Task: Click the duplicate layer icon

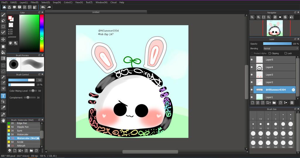Action: point(280,102)
